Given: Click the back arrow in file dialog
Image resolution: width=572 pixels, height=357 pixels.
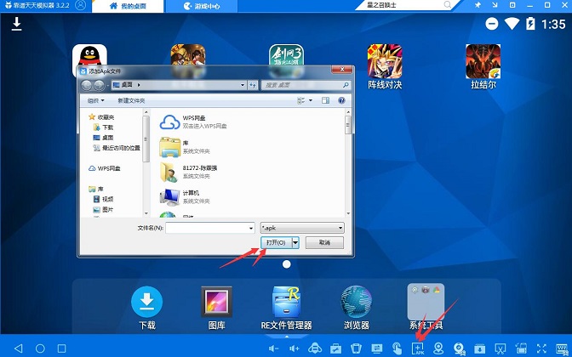Looking at the screenshot, I should [87, 85].
